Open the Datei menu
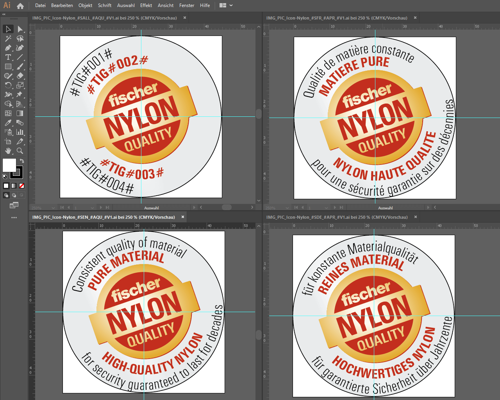Screen dimensions: 500x400 (x=40, y=5)
